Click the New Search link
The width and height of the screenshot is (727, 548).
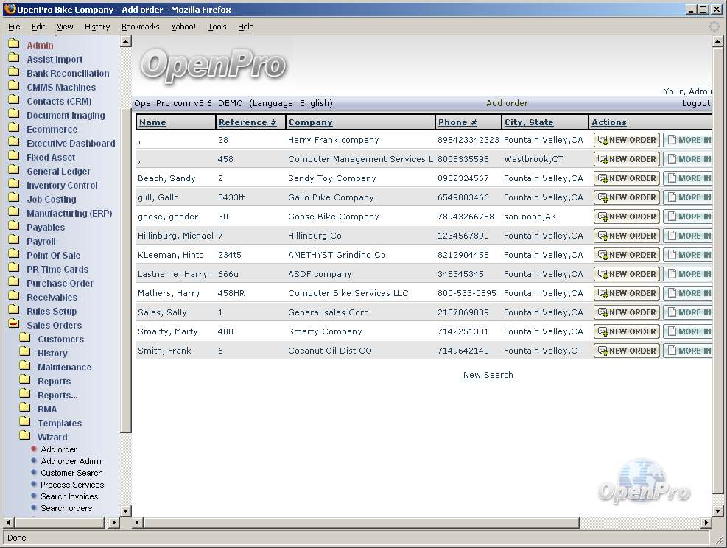click(x=488, y=375)
